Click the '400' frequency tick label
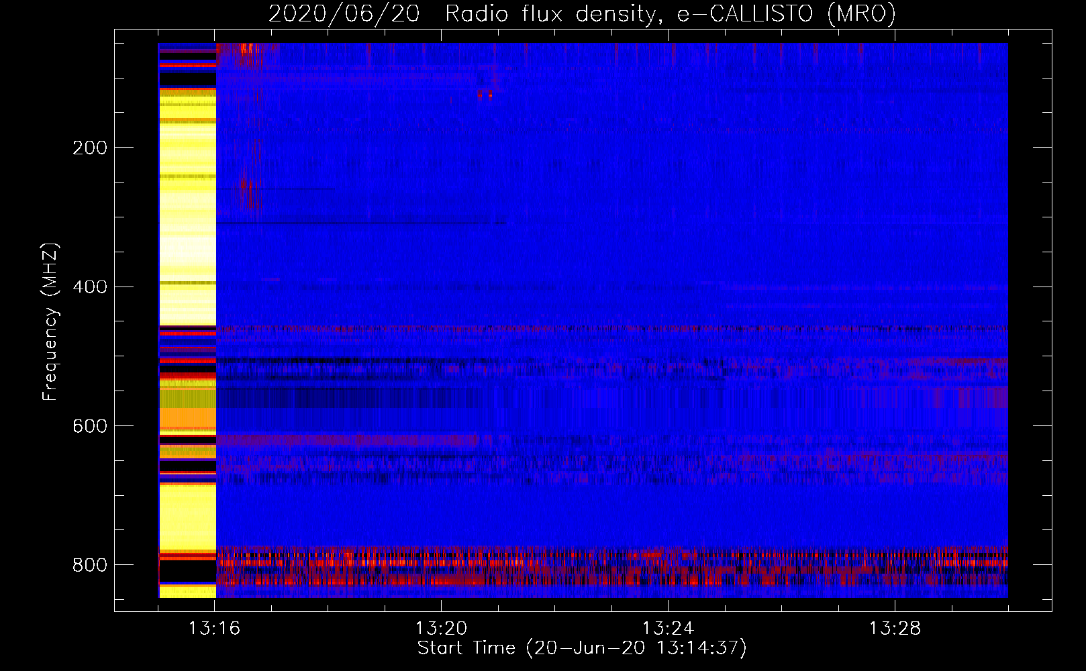 click(89, 287)
